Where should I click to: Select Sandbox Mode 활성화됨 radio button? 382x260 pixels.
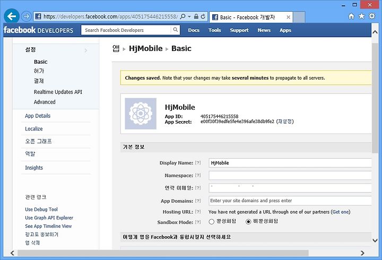212,221
